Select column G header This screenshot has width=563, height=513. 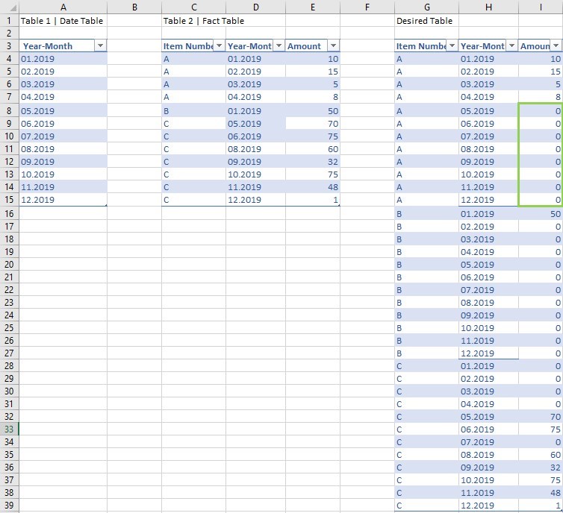tap(426, 7)
